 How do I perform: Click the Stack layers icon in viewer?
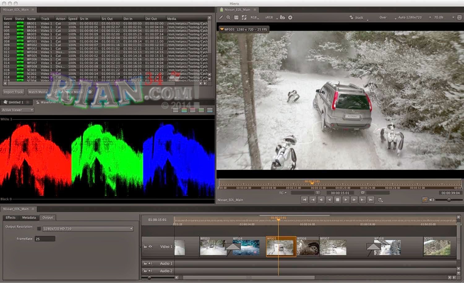point(351,18)
